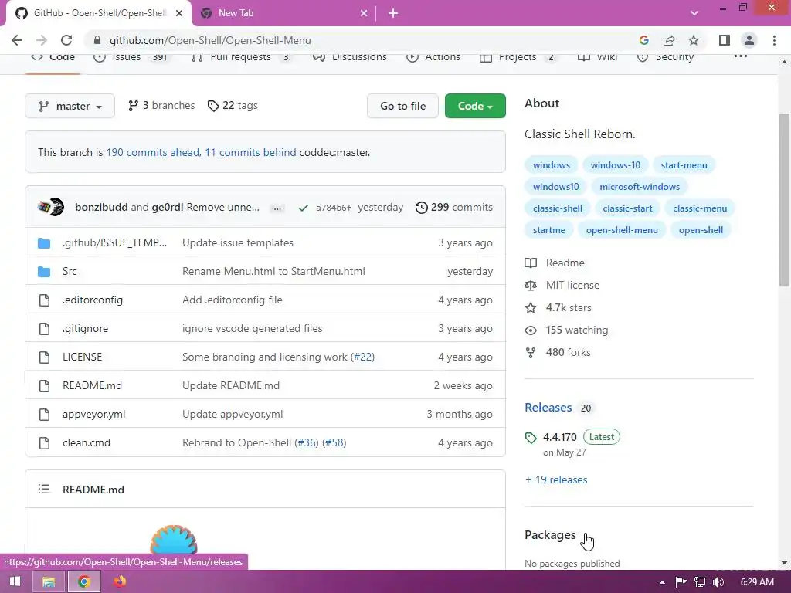Open the README.md file entry
791x593 pixels.
pos(93,386)
